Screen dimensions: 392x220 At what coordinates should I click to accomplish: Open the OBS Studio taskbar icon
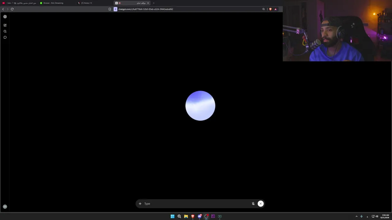pos(206,216)
